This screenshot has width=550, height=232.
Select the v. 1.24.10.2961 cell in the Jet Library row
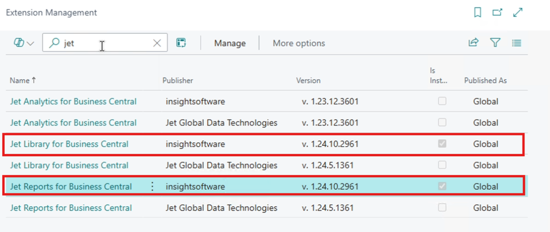(330, 144)
